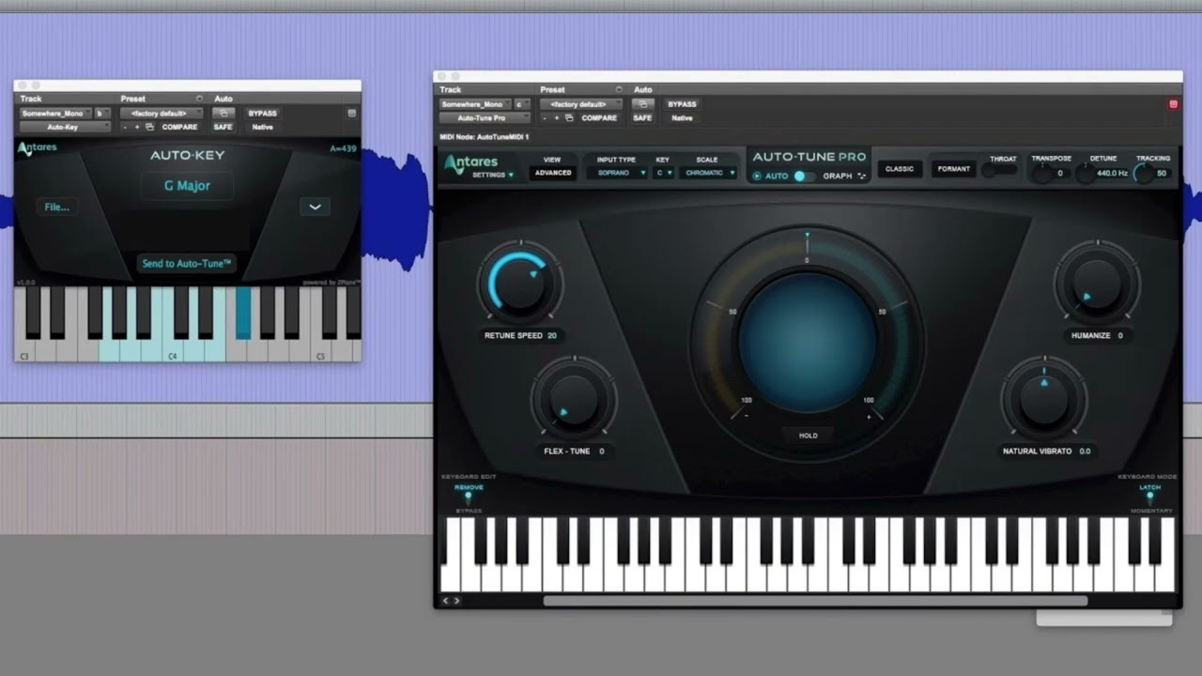This screenshot has height=676, width=1202.
Task: Click the Antares logo in Auto-Tune Pro
Action: tap(471, 166)
